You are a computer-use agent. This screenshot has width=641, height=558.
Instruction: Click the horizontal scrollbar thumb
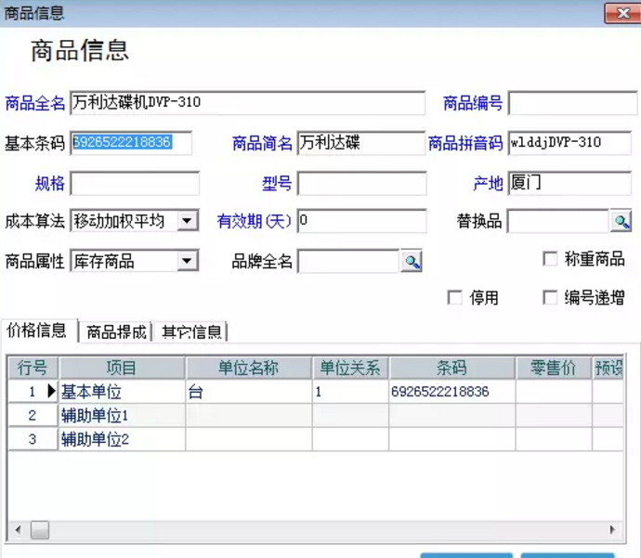coord(40,530)
